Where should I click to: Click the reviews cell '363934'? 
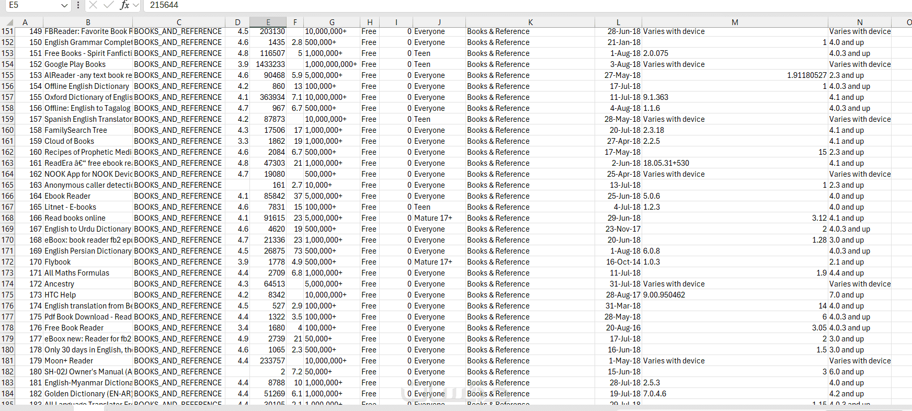268,97
